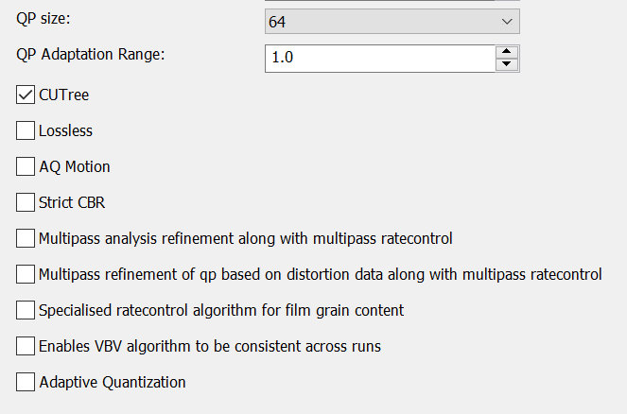This screenshot has height=414, width=627.
Task: Enable the Lossless checkbox
Action: pyautogui.click(x=26, y=130)
